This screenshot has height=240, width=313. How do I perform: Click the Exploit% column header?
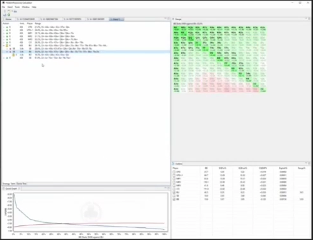[283, 168]
